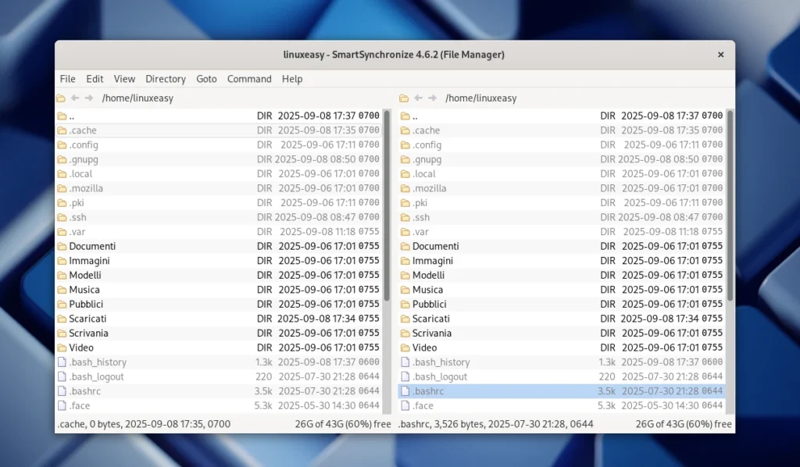Image resolution: width=800 pixels, height=467 pixels.
Task: Open the Directory menu
Action: click(x=165, y=79)
